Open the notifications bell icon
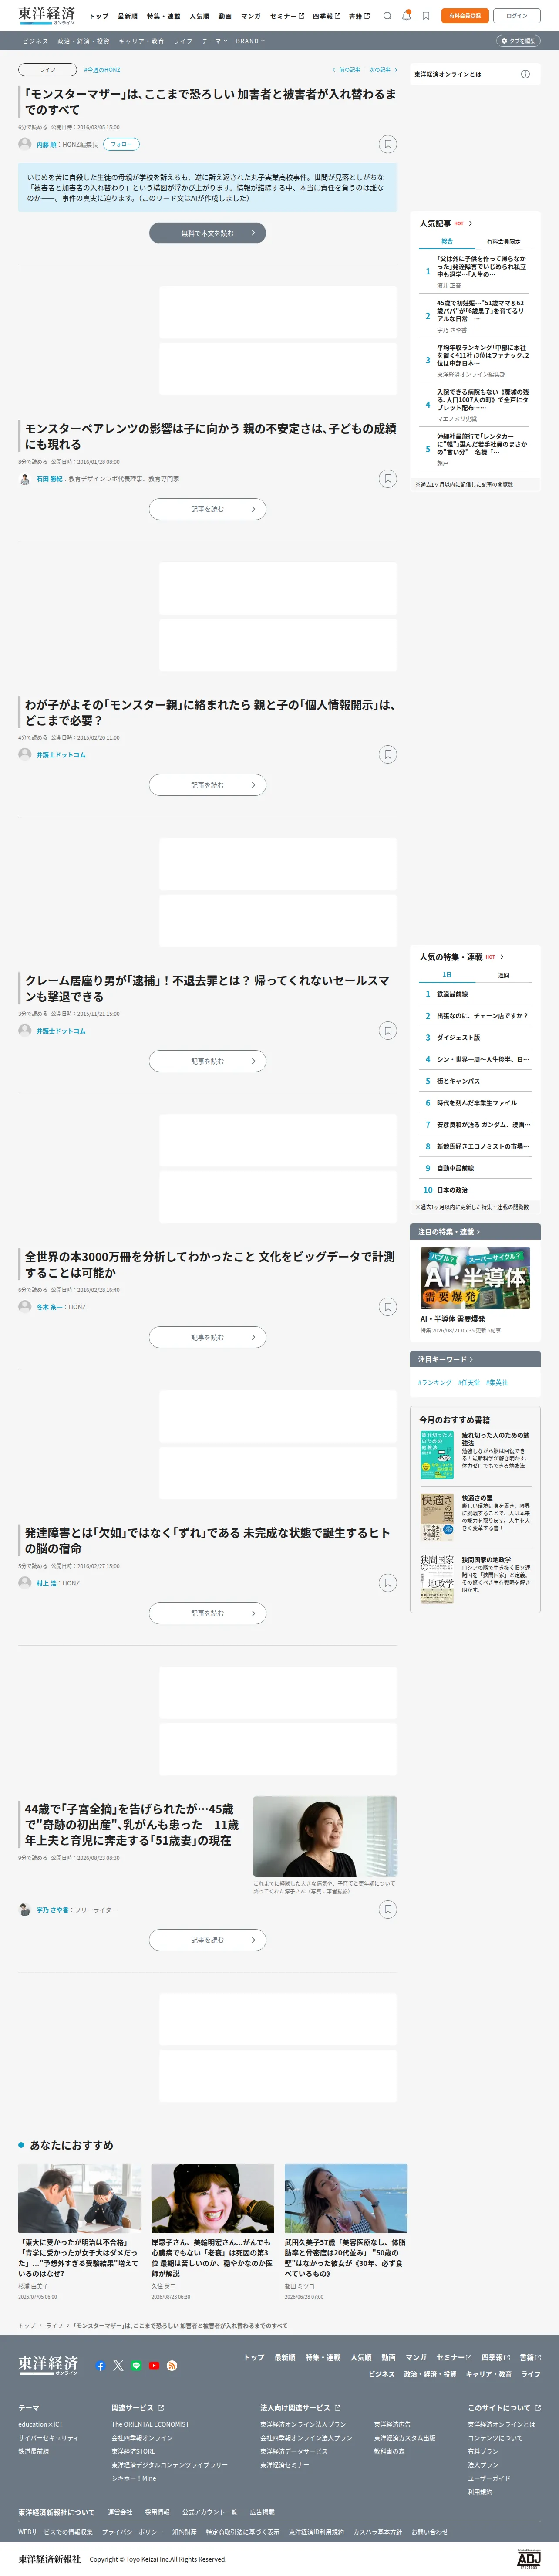The height and width of the screenshot is (2576, 559). 406,16
